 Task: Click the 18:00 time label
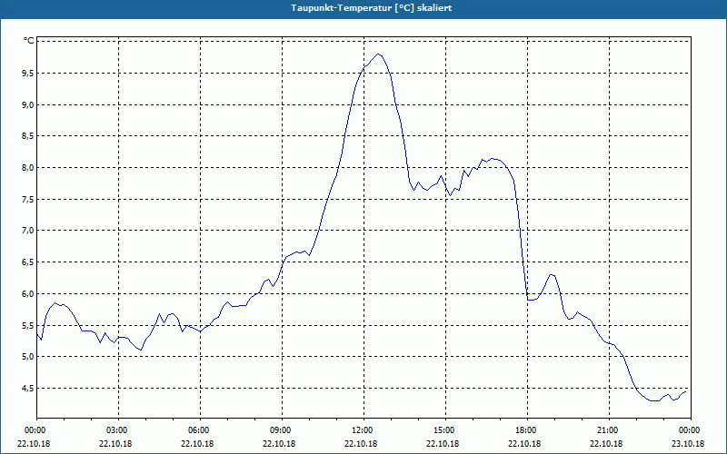pos(526,430)
